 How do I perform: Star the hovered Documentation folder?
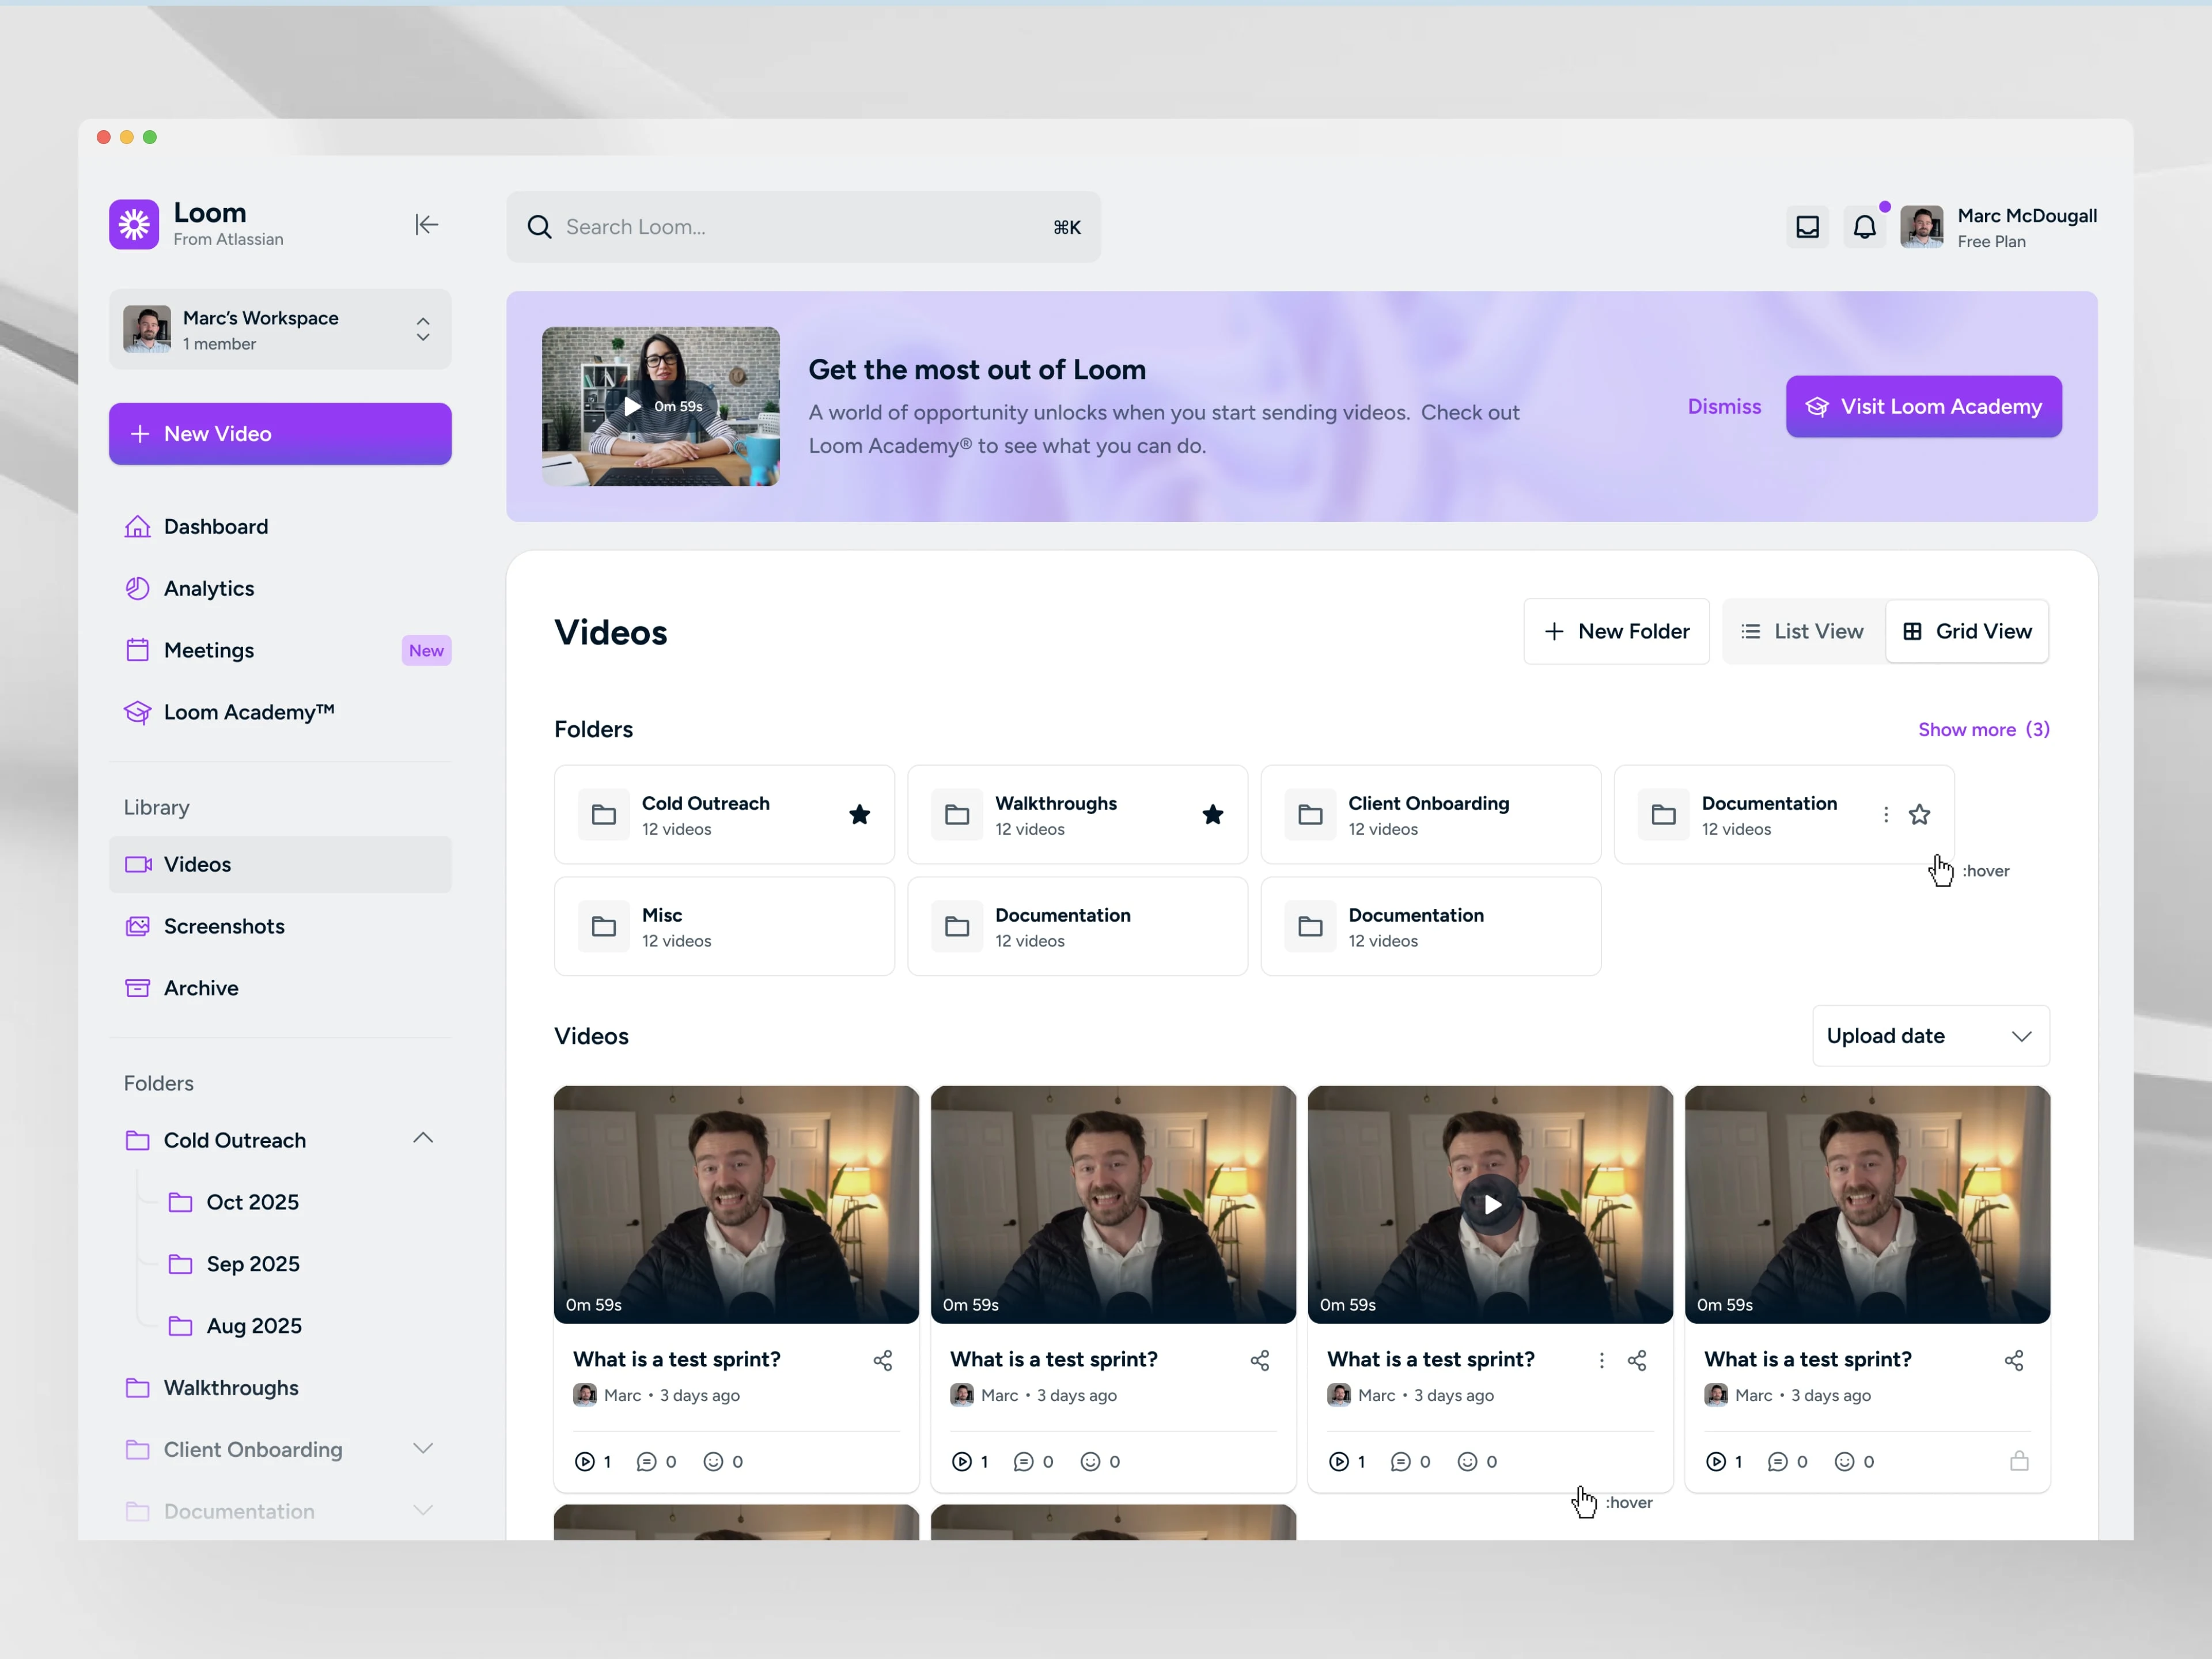point(1918,815)
